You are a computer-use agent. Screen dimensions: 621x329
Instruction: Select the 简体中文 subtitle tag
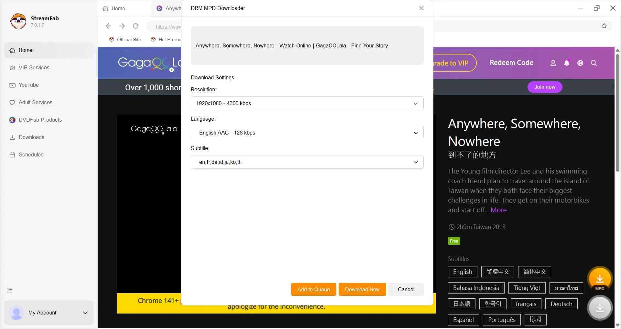tap(535, 272)
